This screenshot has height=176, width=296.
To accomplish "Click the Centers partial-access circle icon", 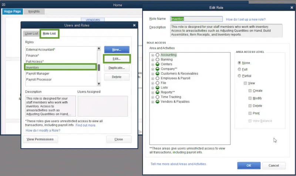I will point(158,64).
